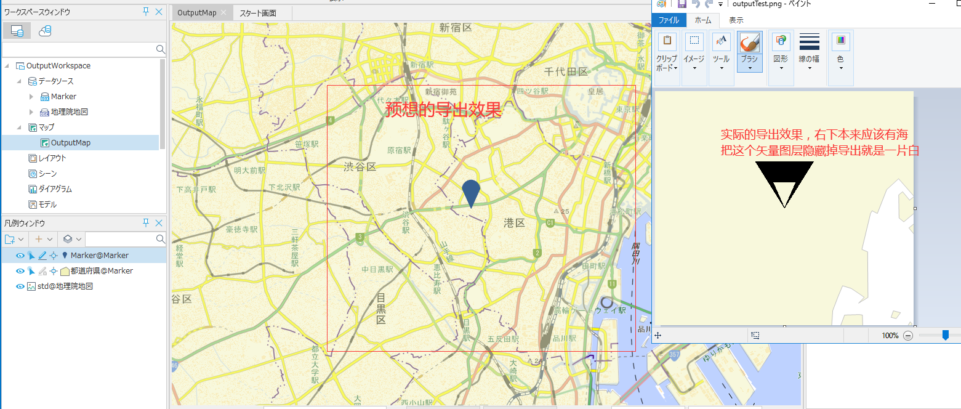Pin the workspace window panel
The height and width of the screenshot is (409, 961).
coord(146,12)
